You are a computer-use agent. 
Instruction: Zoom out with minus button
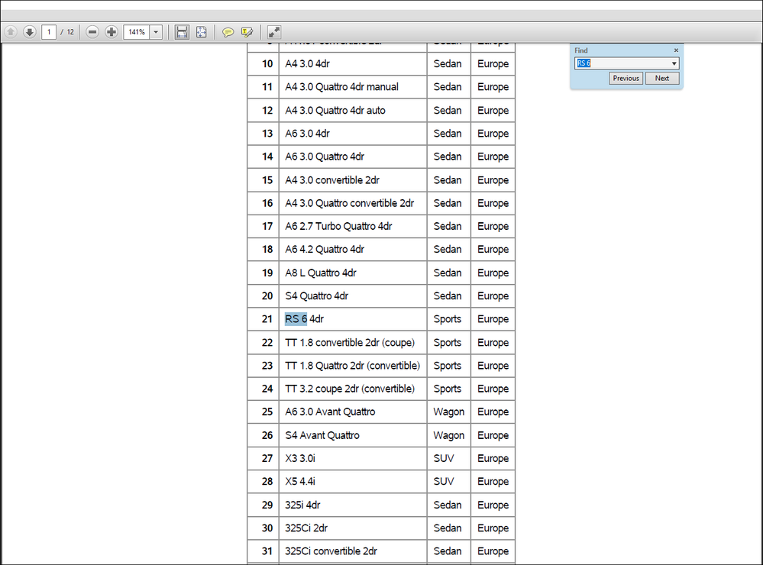pyautogui.click(x=92, y=32)
